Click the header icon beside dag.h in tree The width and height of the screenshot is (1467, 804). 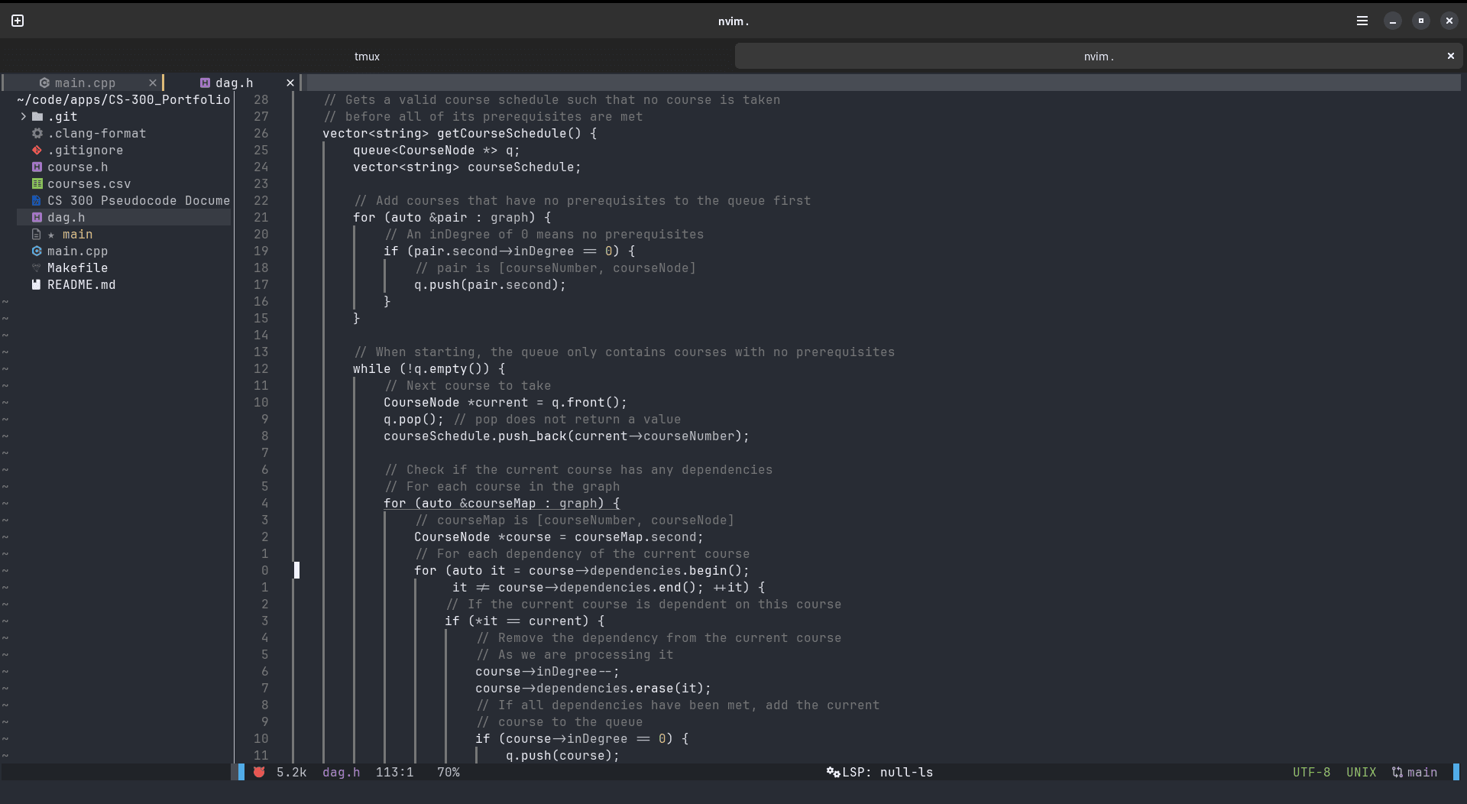(x=37, y=217)
